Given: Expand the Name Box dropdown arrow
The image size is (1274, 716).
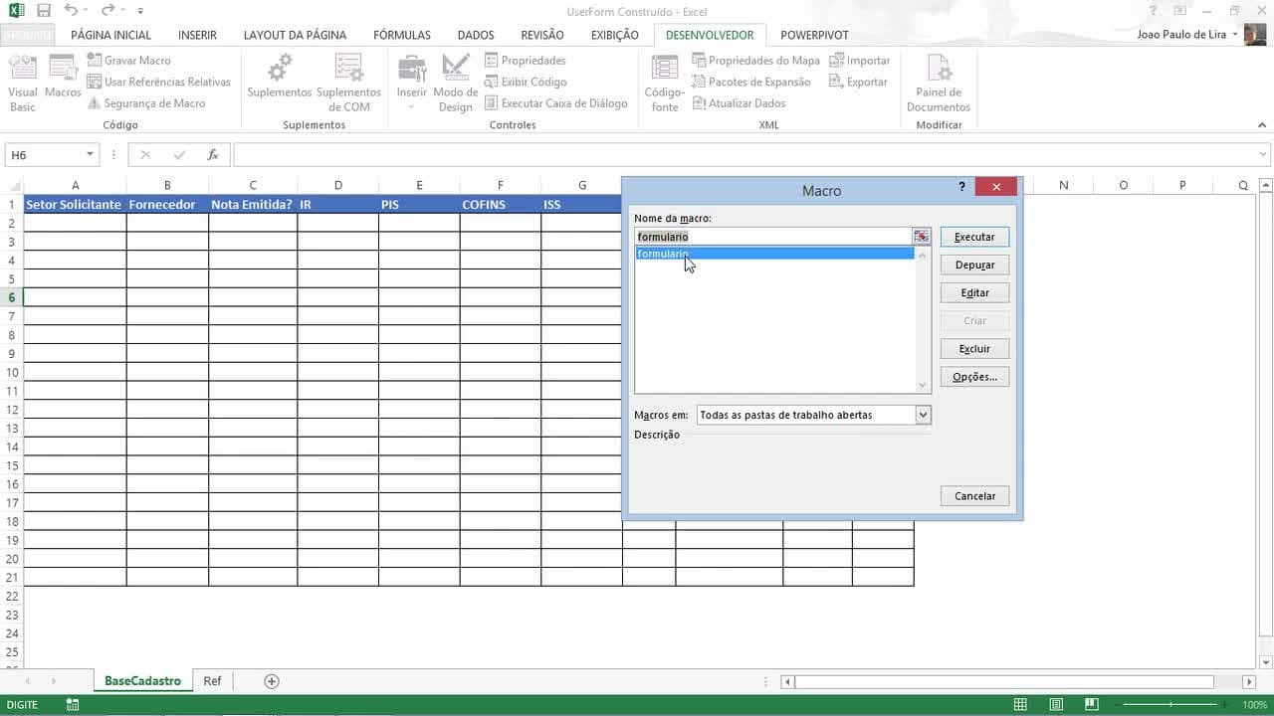Looking at the screenshot, I should click(x=90, y=155).
